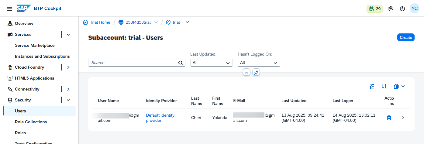The height and width of the screenshot is (144, 424).
Task: Click the export table icon
Action: click(396, 86)
